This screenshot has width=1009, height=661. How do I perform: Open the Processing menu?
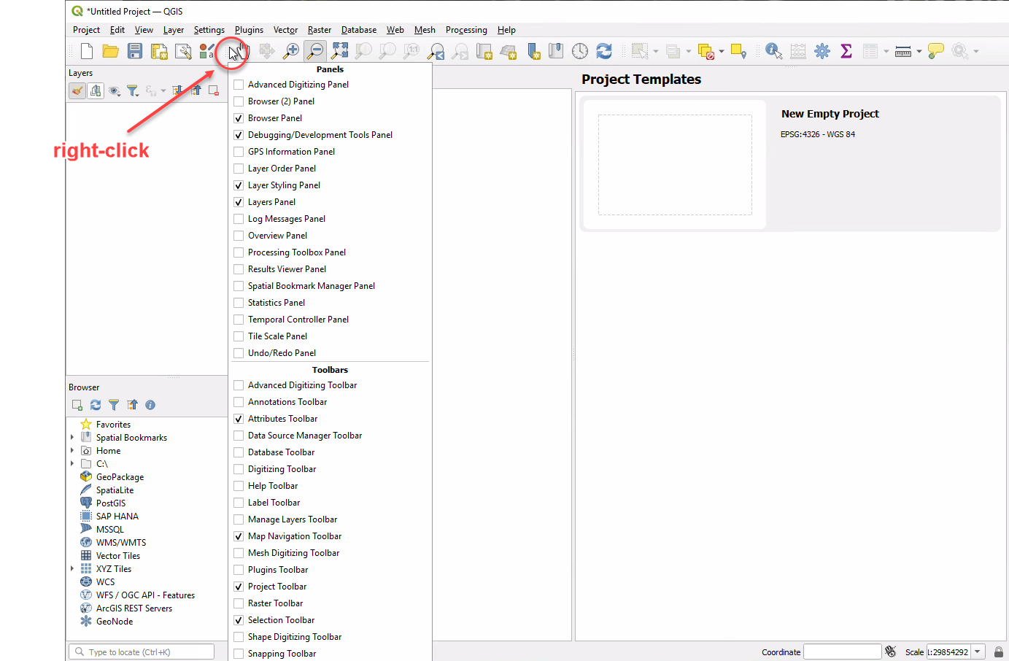coord(466,30)
